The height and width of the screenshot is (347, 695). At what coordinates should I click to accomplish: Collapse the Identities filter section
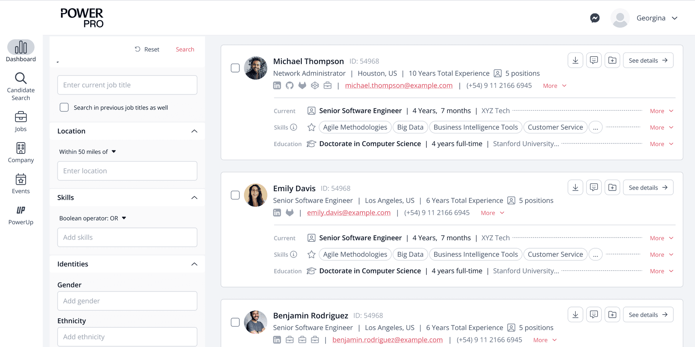(x=194, y=264)
